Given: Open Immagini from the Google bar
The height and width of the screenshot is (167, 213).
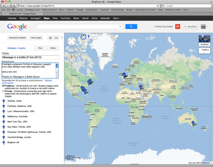Looking at the screenshot, I should pyautogui.click(x=36, y=18).
